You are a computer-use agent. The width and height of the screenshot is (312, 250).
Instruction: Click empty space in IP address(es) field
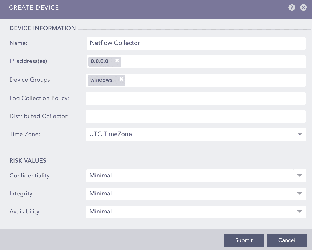212,61
